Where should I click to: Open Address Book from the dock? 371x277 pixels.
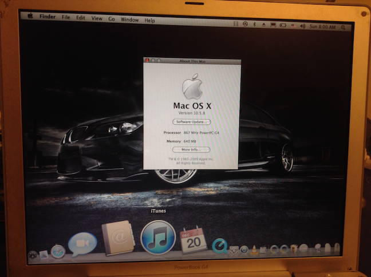coord(119,238)
